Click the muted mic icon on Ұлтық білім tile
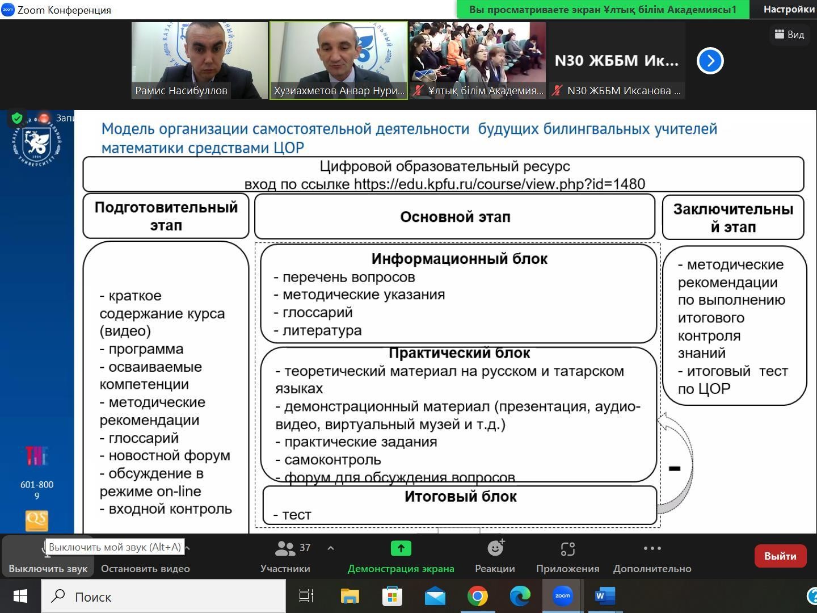This screenshot has height=613, width=817. point(418,90)
